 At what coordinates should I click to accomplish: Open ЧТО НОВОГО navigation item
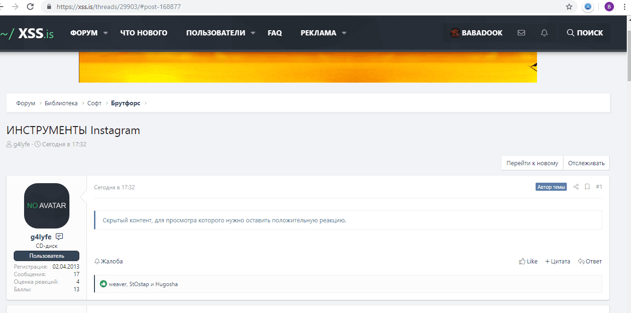(x=144, y=33)
